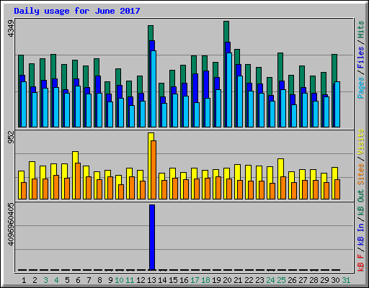Click day 6 on the x-axis
The height and width of the screenshot is (288, 369).
pos(78,280)
